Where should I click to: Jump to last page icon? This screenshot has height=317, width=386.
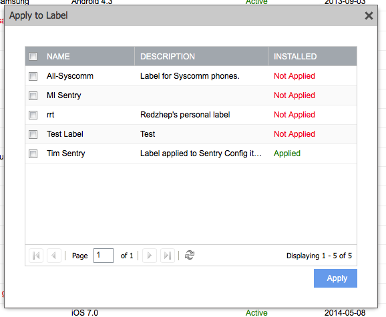[x=168, y=256]
